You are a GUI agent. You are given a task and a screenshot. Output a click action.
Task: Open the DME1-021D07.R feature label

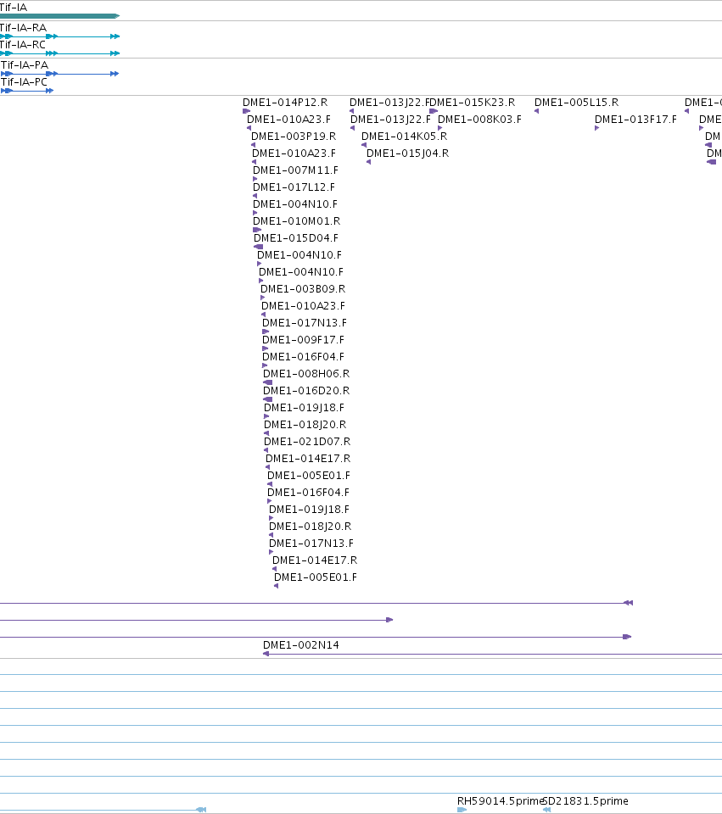click(x=307, y=441)
